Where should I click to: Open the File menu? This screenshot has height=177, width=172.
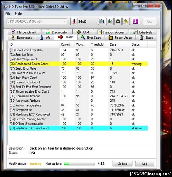8,14
